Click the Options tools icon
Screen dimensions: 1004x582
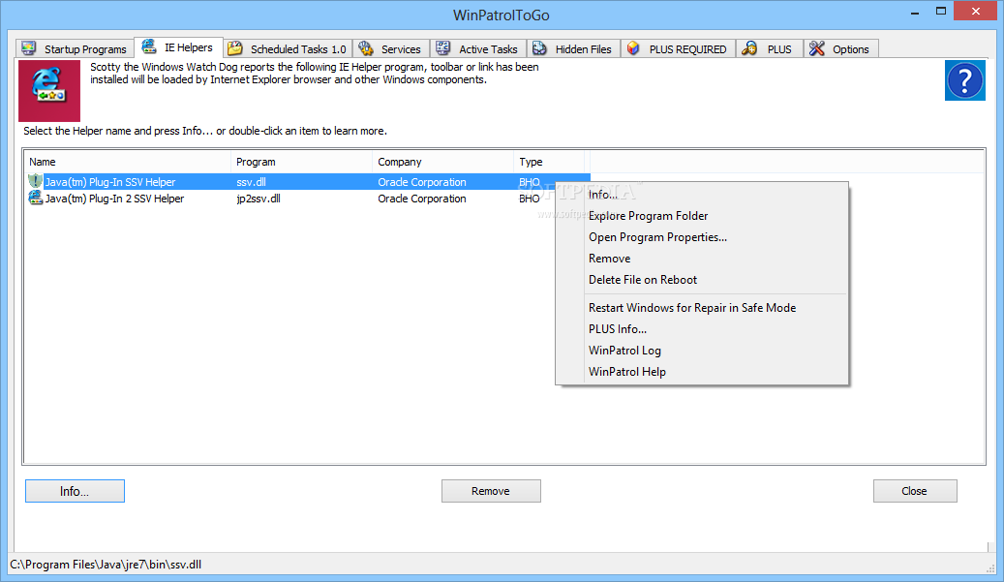(816, 48)
